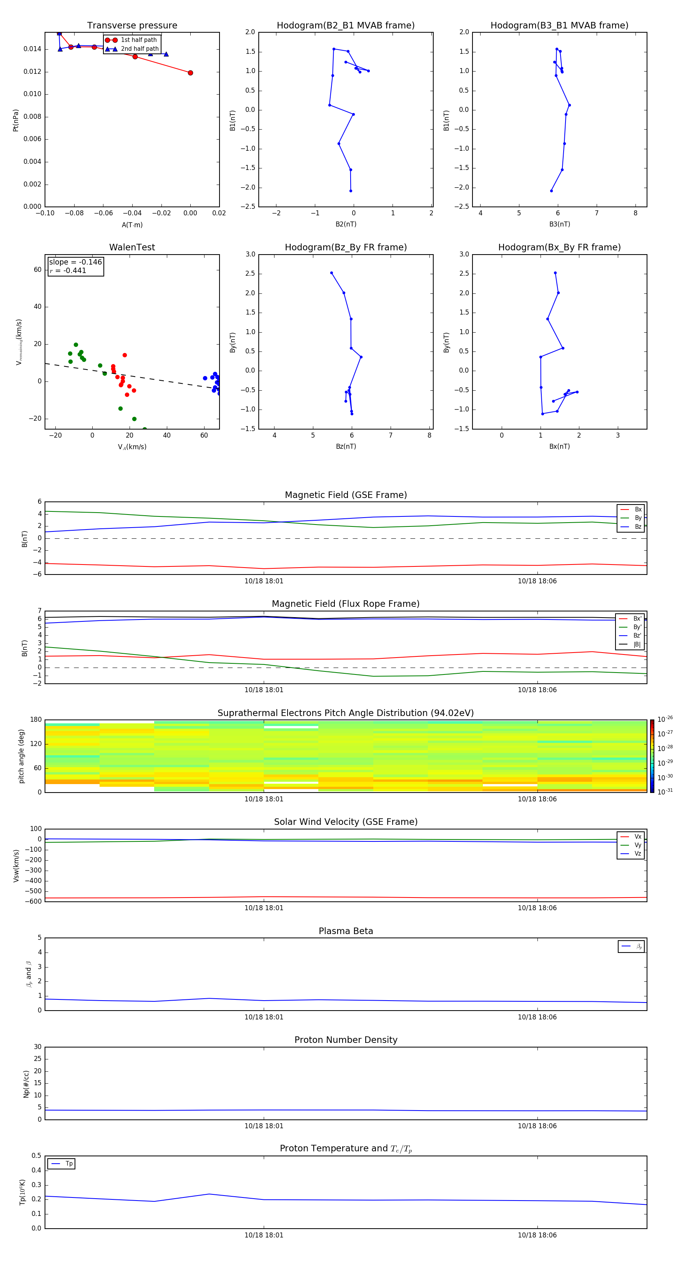
Task: Click the 10^-26 label on the colorbar
Action: (665, 719)
